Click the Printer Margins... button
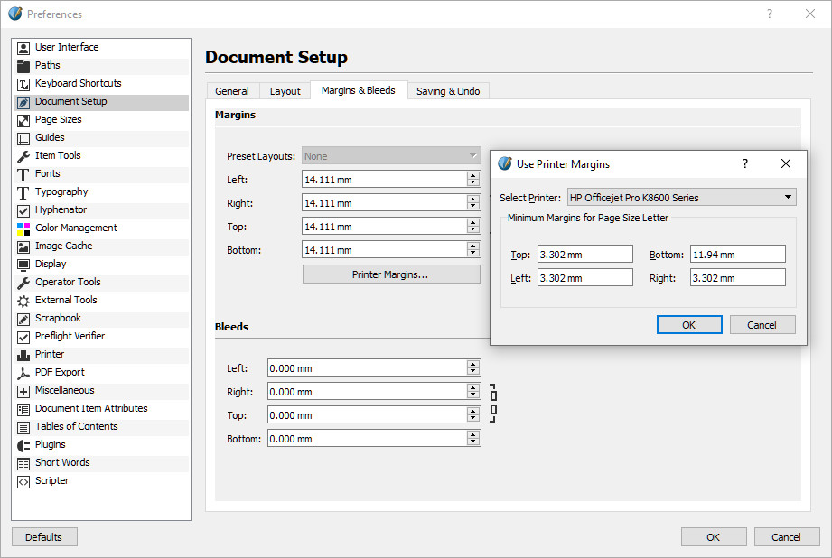Screen dimensions: 832x558 (390, 274)
